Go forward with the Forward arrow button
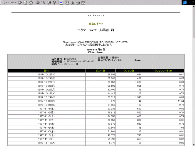Image resolution: width=195 pixels, height=146 pixels. click(12, 2)
